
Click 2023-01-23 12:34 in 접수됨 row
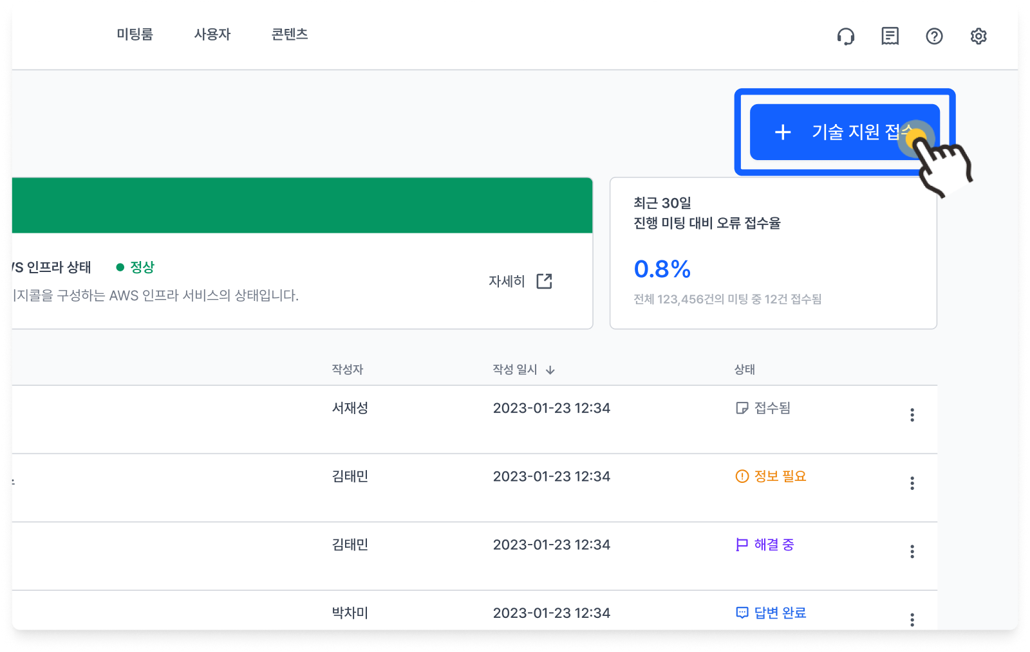[x=552, y=408]
